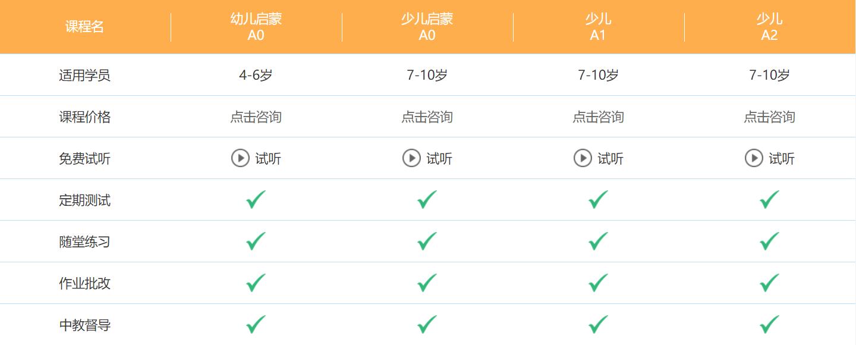
Task: Play the 试听 audio for 幼儿启蒙 A0
Action: [255, 158]
